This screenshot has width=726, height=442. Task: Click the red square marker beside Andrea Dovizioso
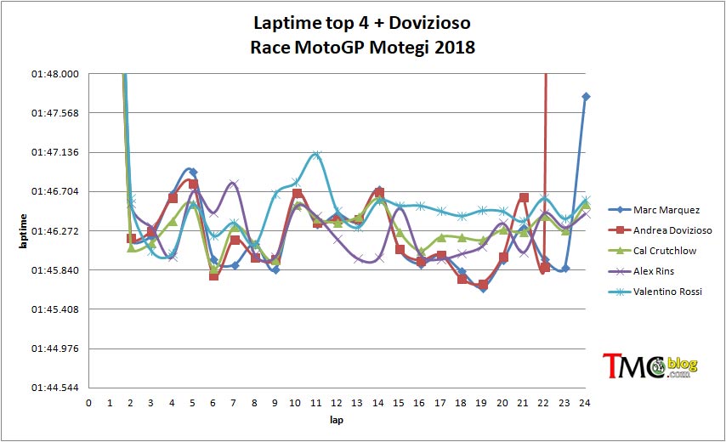pos(620,230)
